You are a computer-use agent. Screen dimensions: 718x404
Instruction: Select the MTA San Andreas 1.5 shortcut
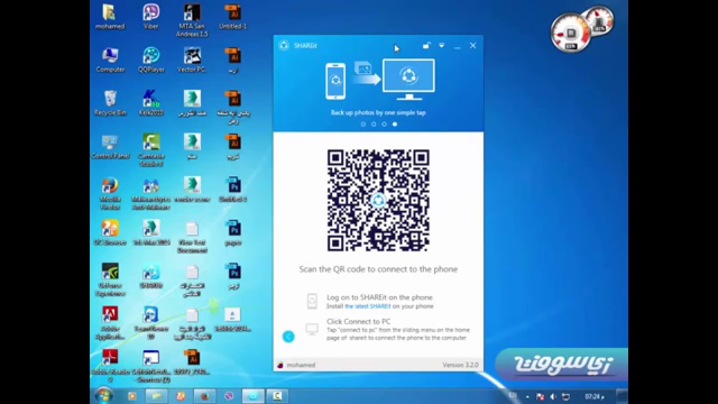click(192, 21)
